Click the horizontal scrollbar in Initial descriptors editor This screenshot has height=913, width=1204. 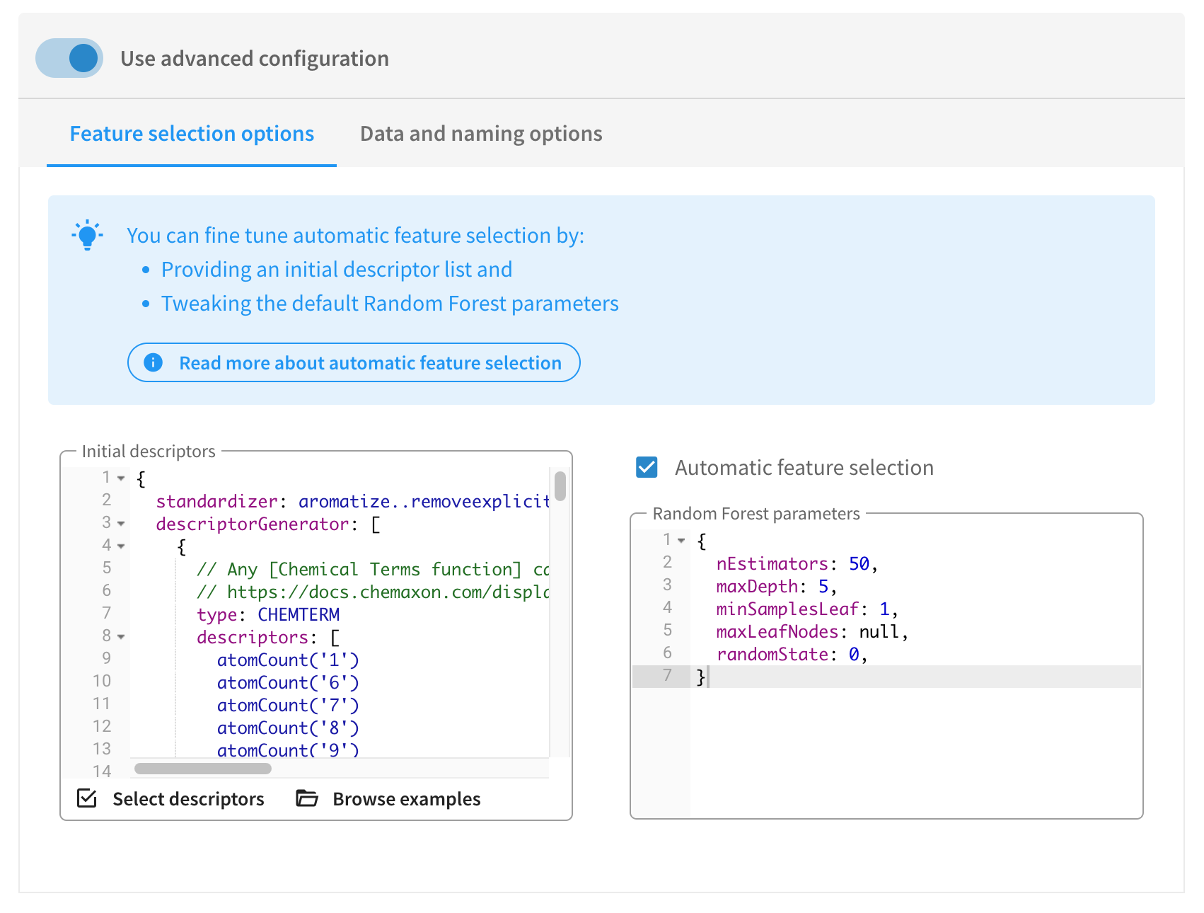203,769
